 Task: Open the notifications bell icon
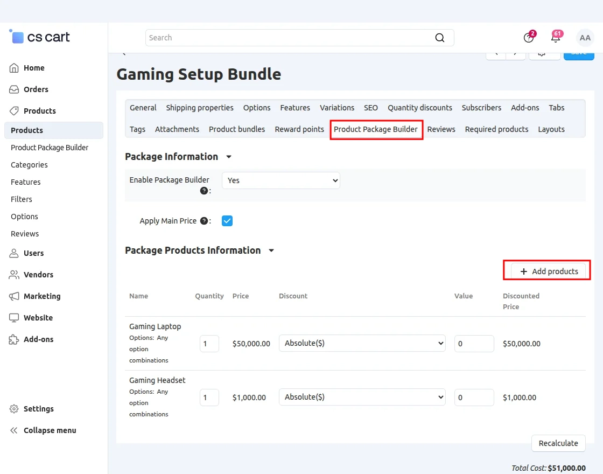[x=555, y=37]
